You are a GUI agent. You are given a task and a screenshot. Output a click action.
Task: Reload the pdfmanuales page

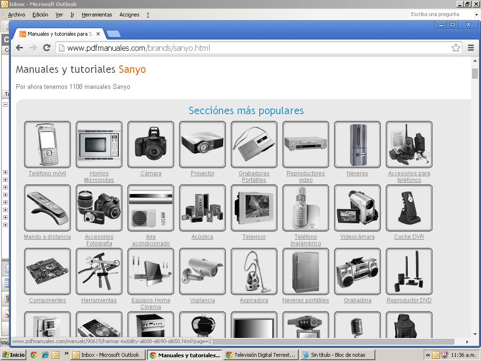(x=47, y=47)
